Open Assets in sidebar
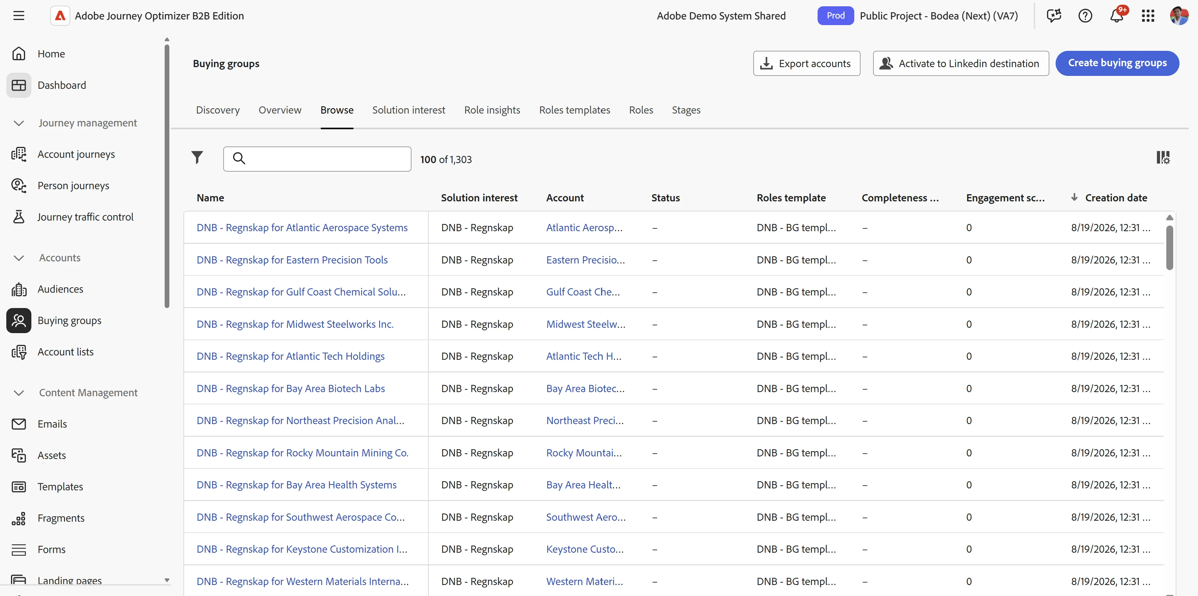 click(x=52, y=455)
